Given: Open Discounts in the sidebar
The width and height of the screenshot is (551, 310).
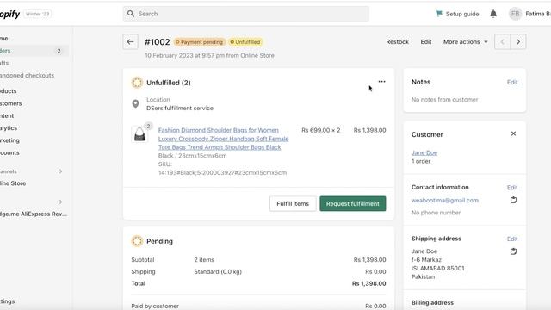Looking at the screenshot, I should (9, 152).
